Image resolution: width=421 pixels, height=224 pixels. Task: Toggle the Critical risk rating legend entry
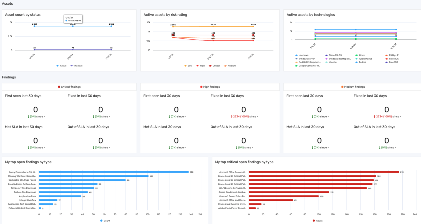(x=214, y=66)
